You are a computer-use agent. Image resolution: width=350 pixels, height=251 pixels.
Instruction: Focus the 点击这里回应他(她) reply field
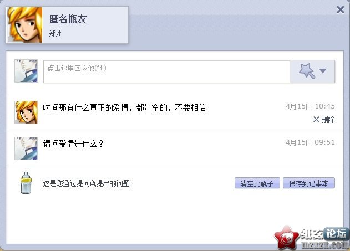(166, 71)
